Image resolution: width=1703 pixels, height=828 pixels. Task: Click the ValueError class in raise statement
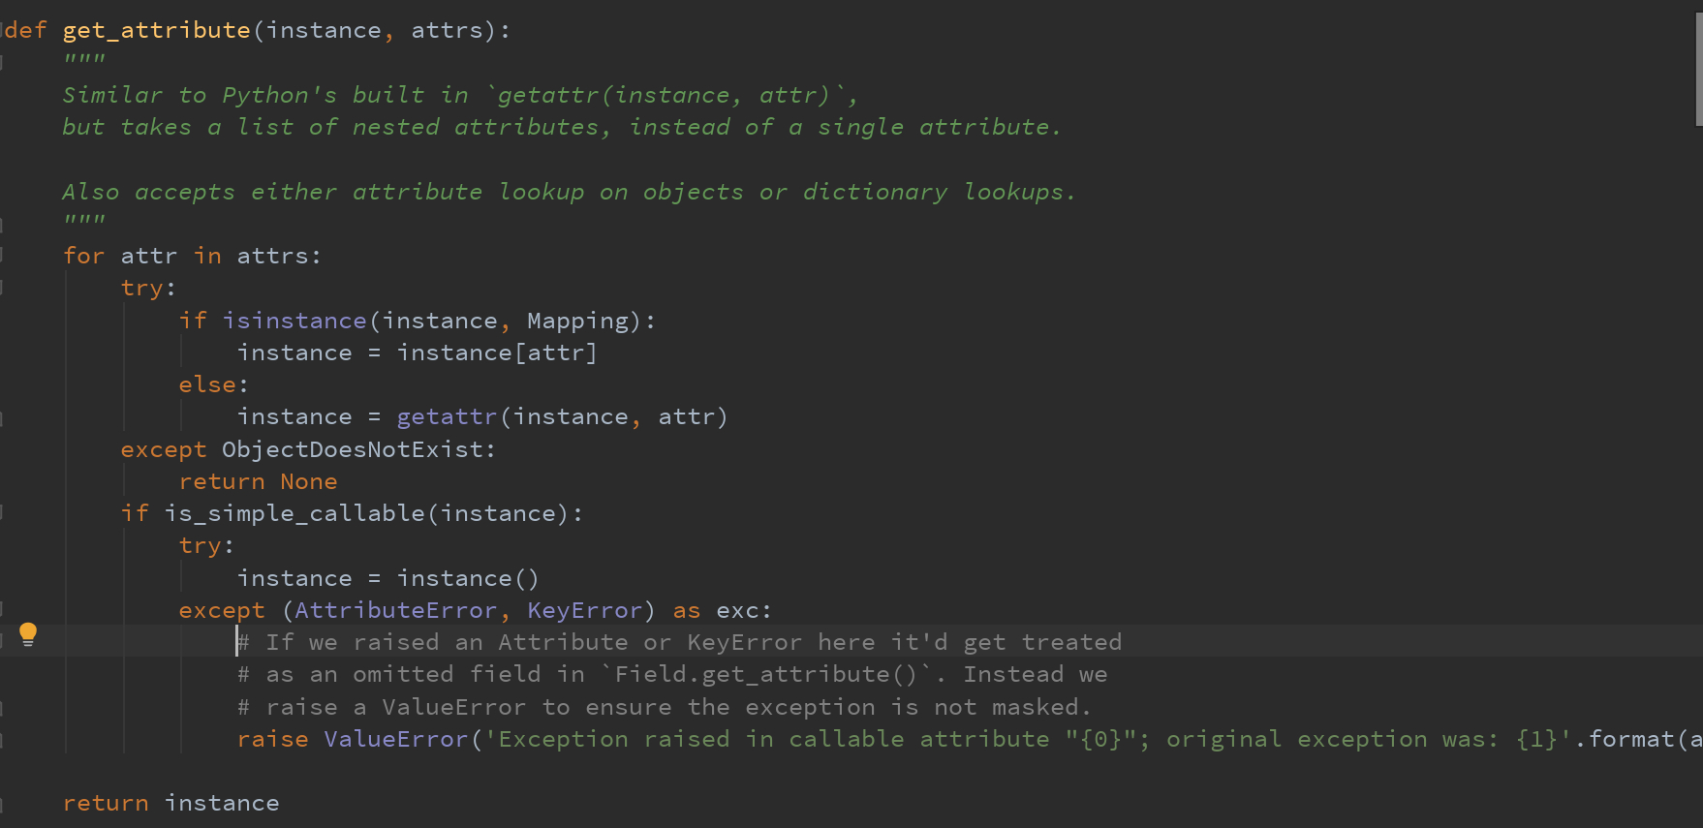click(395, 739)
